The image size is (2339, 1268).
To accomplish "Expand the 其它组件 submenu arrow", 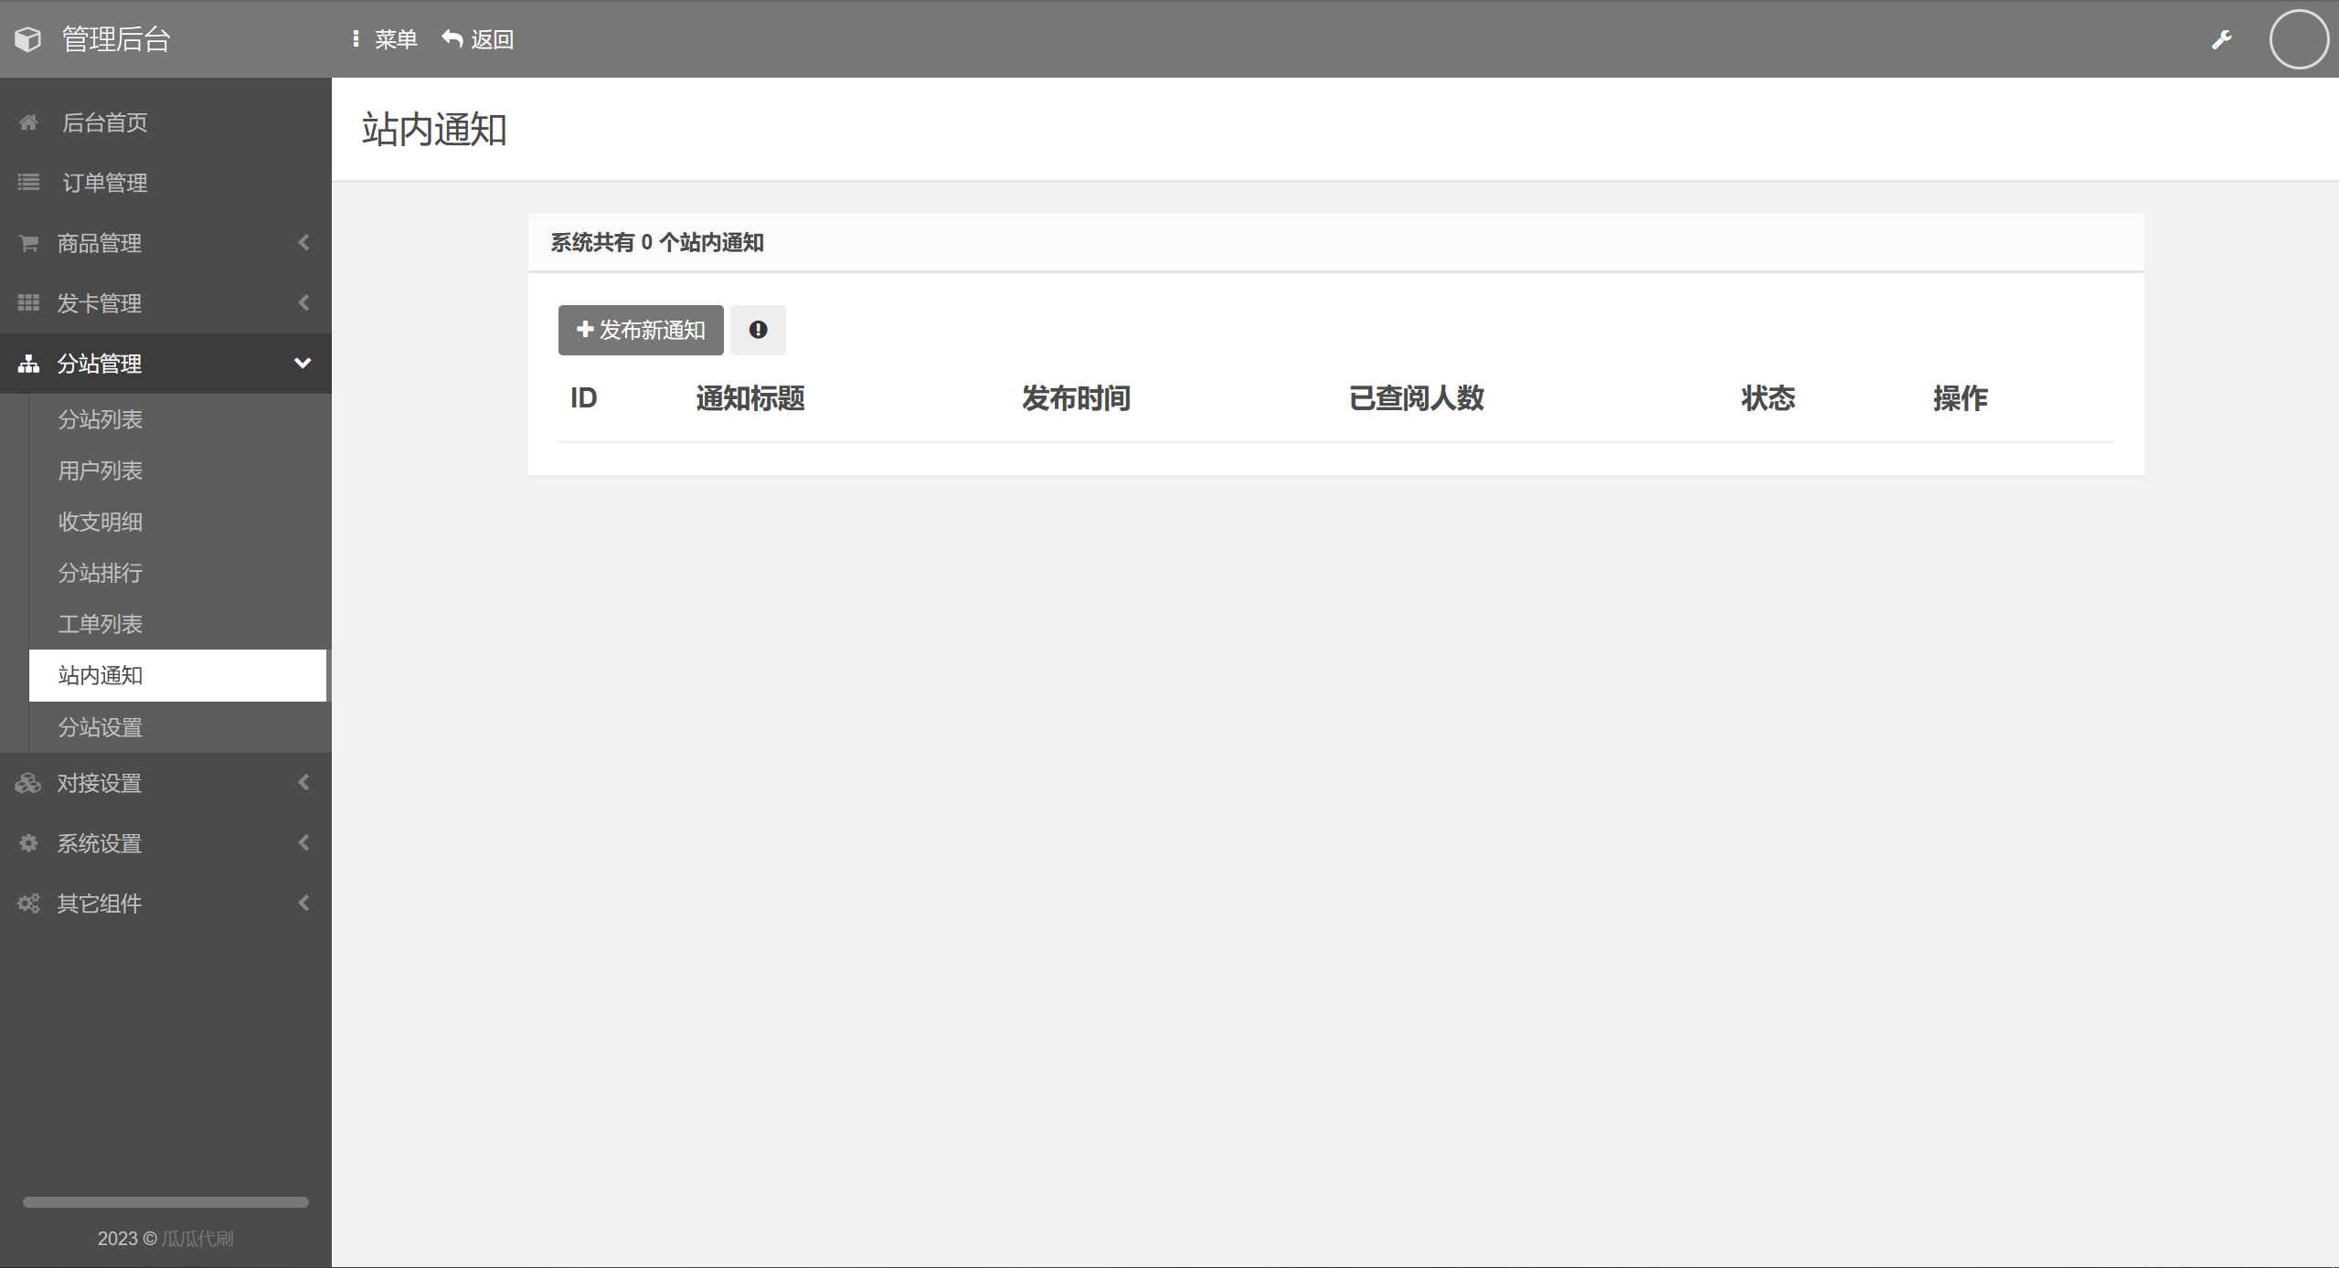I will tap(303, 903).
